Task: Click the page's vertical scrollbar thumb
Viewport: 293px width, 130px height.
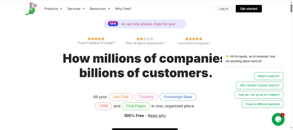Action: [291, 8]
